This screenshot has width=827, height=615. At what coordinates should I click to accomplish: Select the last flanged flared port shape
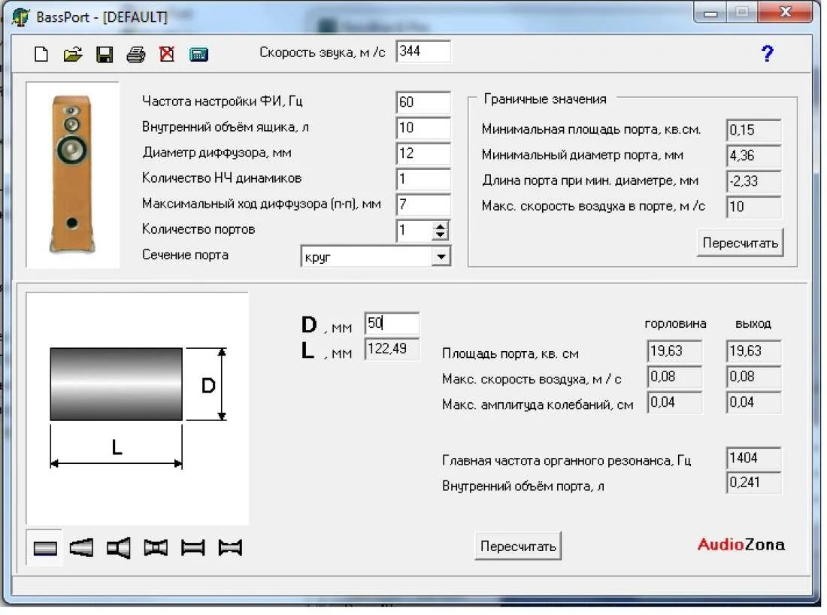point(230,548)
